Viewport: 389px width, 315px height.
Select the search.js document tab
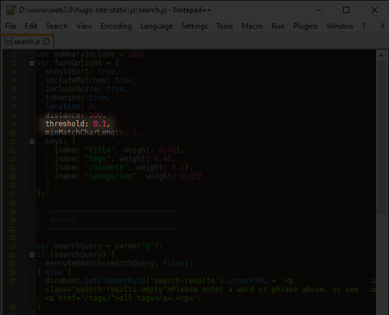(26, 42)
